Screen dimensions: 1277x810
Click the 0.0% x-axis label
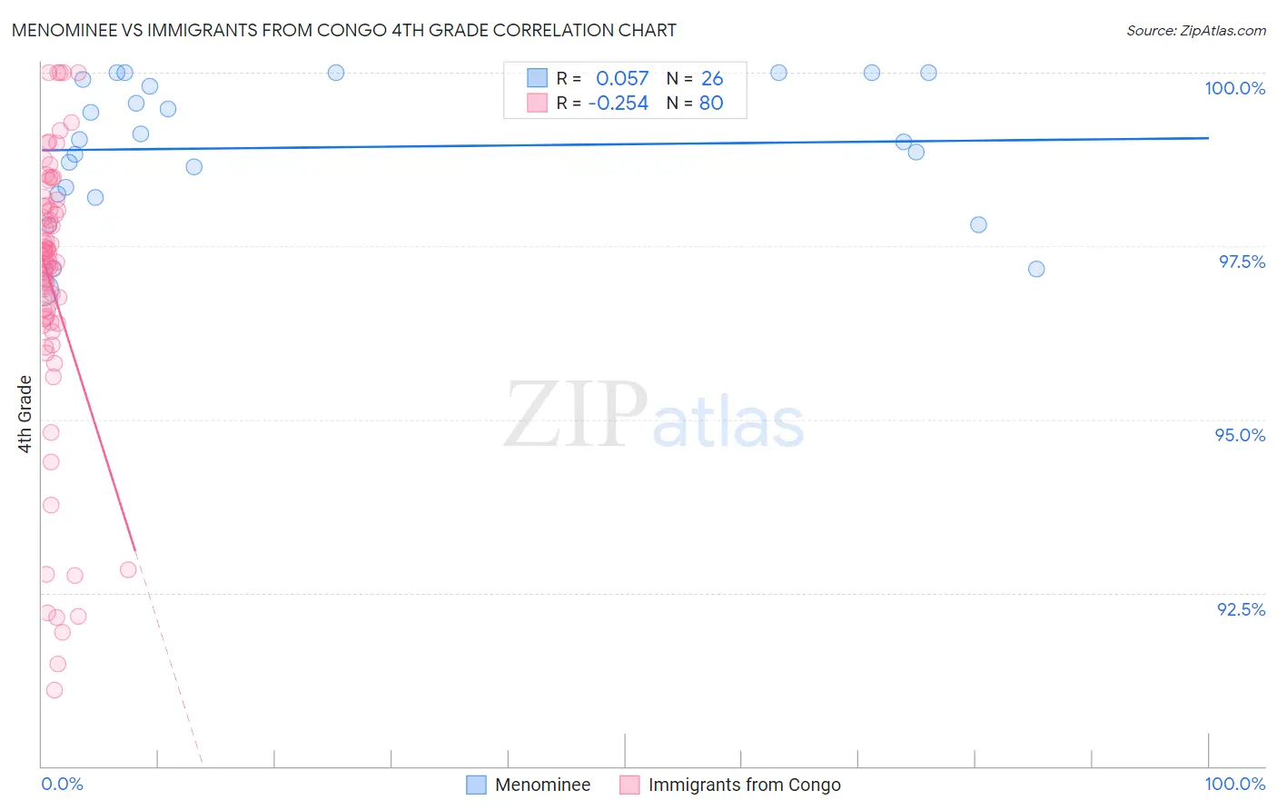62,784
